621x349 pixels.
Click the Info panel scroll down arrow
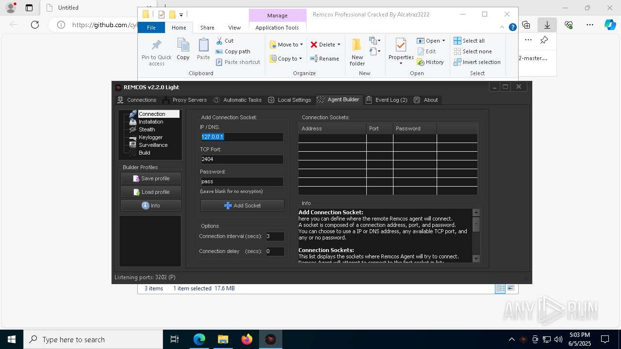[x=476, y=259]
